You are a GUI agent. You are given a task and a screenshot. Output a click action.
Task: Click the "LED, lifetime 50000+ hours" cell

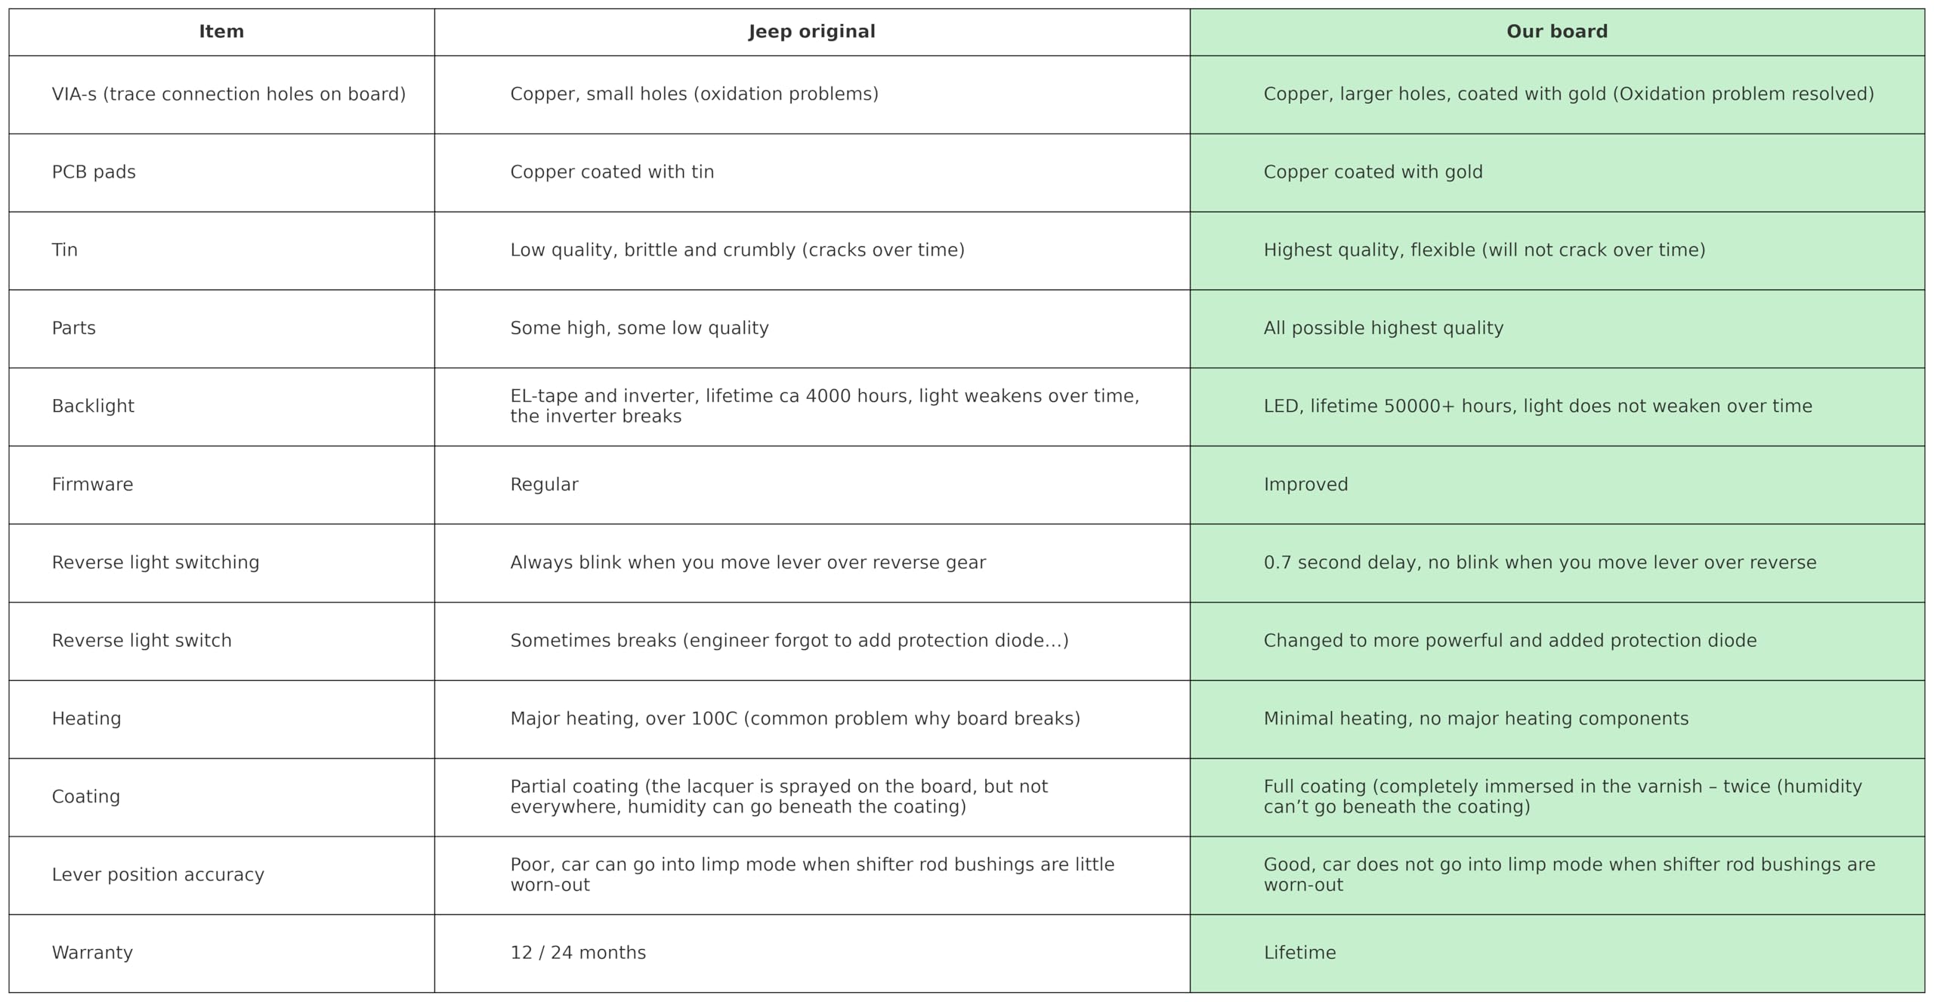click(x=1557, y=407)
